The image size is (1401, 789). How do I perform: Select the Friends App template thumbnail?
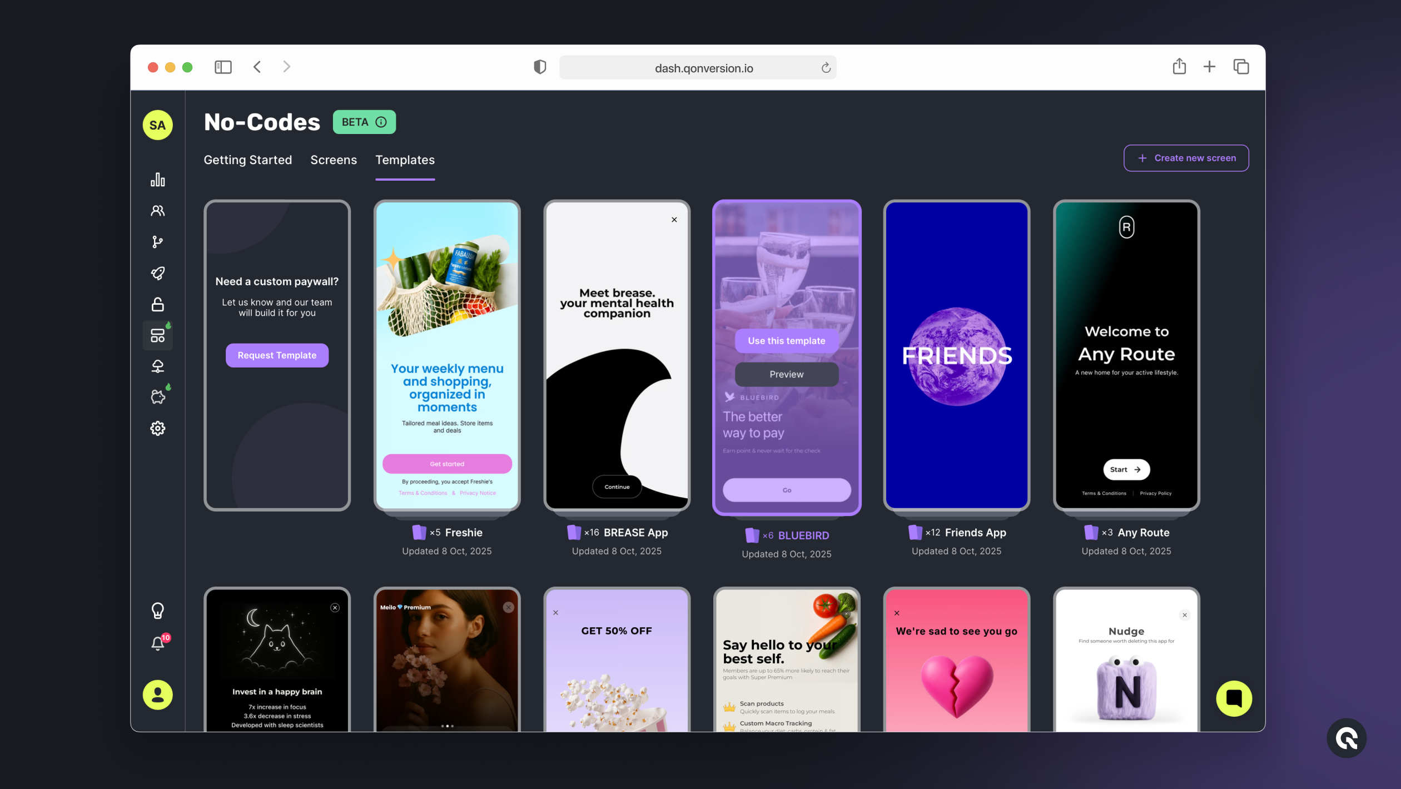point(956,356)
